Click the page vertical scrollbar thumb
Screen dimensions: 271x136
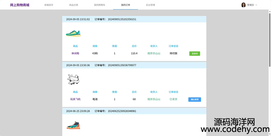270,40
